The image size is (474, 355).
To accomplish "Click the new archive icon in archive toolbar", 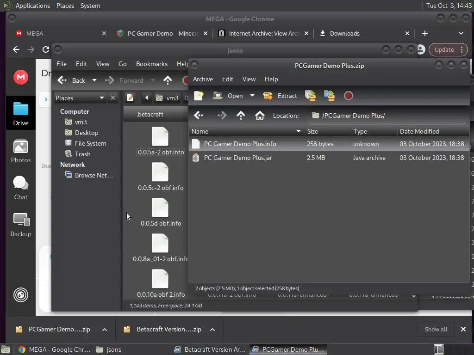I will pyautogui.click(x=199, y=96).
